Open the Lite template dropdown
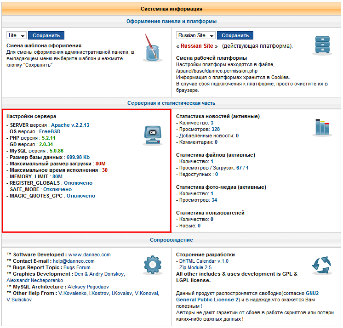343x328 pixels. 17,35
